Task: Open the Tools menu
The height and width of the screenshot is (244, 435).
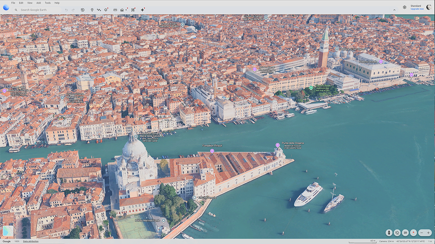Action: [48, 3]
